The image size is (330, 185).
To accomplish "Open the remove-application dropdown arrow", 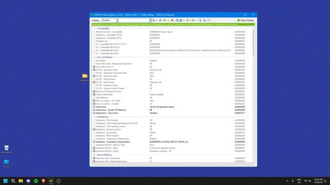I will coord(184,21).
